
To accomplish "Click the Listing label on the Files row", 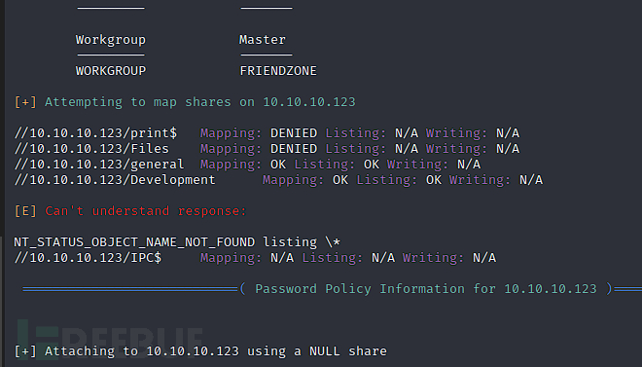I will coord(356,149).
